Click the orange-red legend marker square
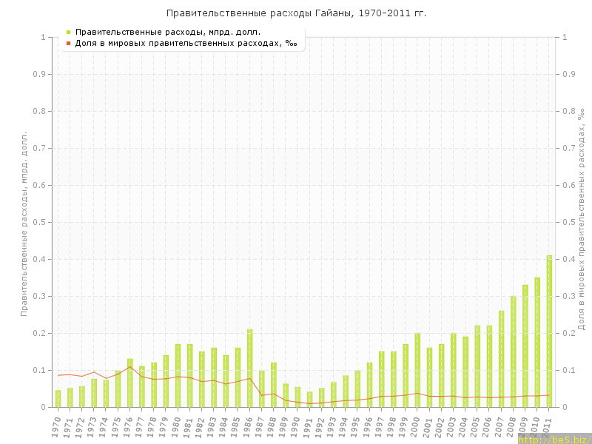 pyautogui.click(x=68, y=43)
